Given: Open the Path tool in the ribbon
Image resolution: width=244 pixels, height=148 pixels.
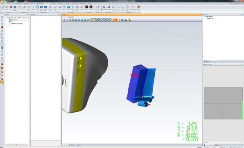Looking at the screenshot, I should click(86, 8).
